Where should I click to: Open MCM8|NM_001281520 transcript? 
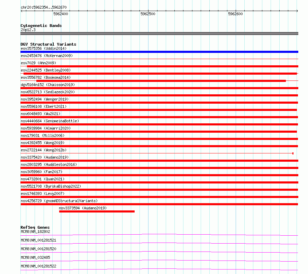pos(38,249)
